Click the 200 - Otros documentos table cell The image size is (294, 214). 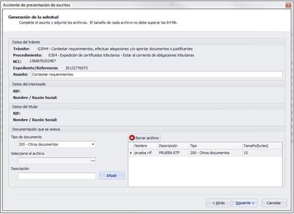coord(216,153)
